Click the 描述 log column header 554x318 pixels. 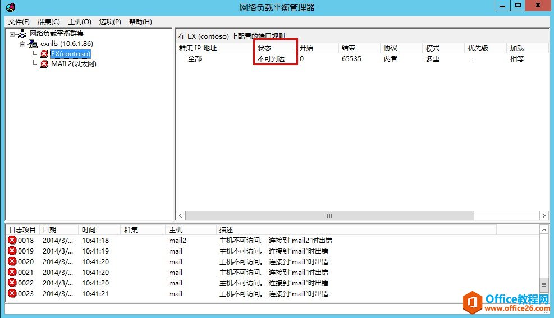(356, 230)
